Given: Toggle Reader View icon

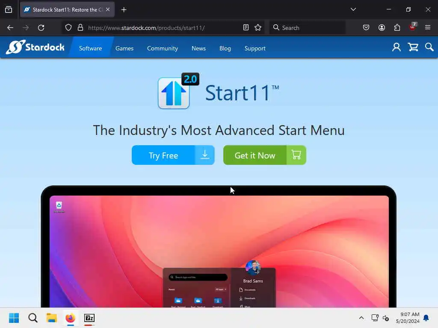Looking at the screenshot, I should click(x=246, y=27).
